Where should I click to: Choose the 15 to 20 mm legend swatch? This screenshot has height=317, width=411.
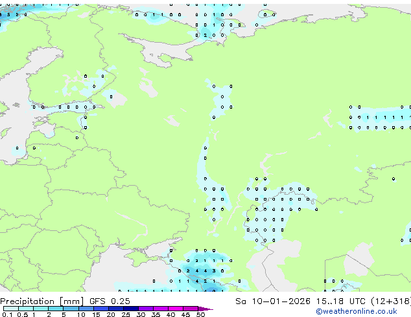(x=100, y=309)
